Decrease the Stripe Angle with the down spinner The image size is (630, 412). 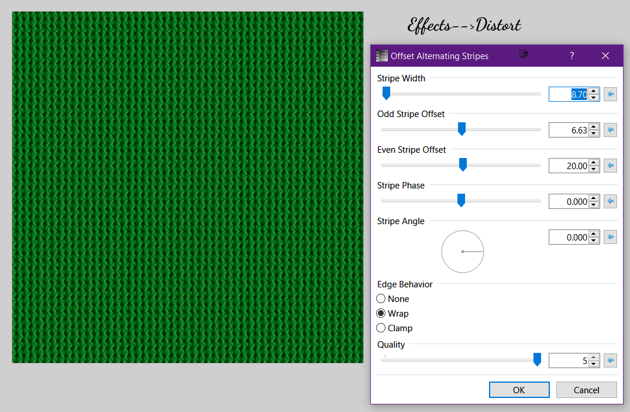594,241
